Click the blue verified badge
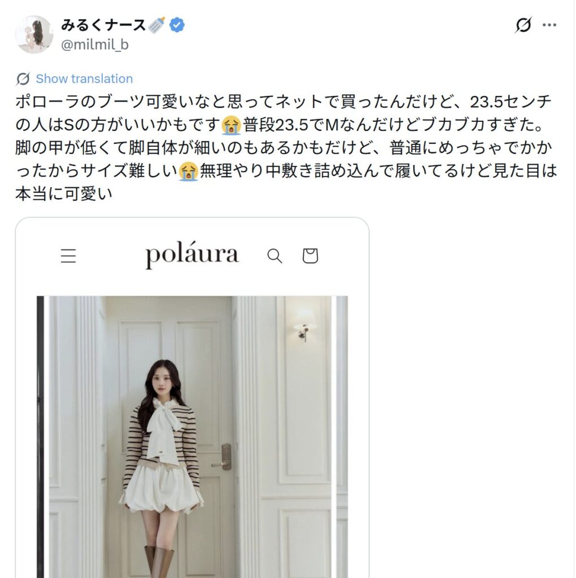576x578 pixels. pos(177,25)
